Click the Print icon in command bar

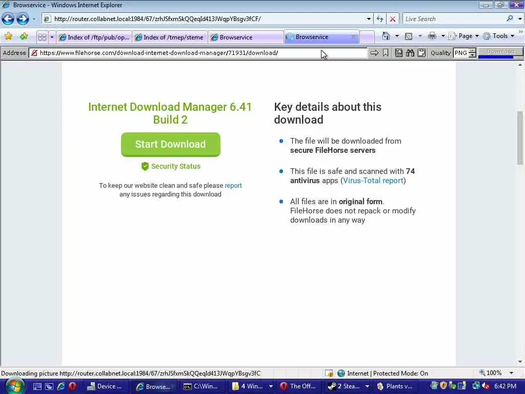(432, 36)
